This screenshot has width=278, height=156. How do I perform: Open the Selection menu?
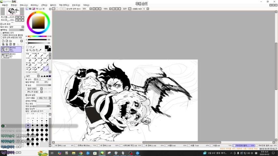(44, 5)
